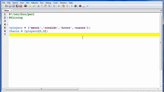
Task: Click the 'messi' string
Action: [x=35, y=28]
